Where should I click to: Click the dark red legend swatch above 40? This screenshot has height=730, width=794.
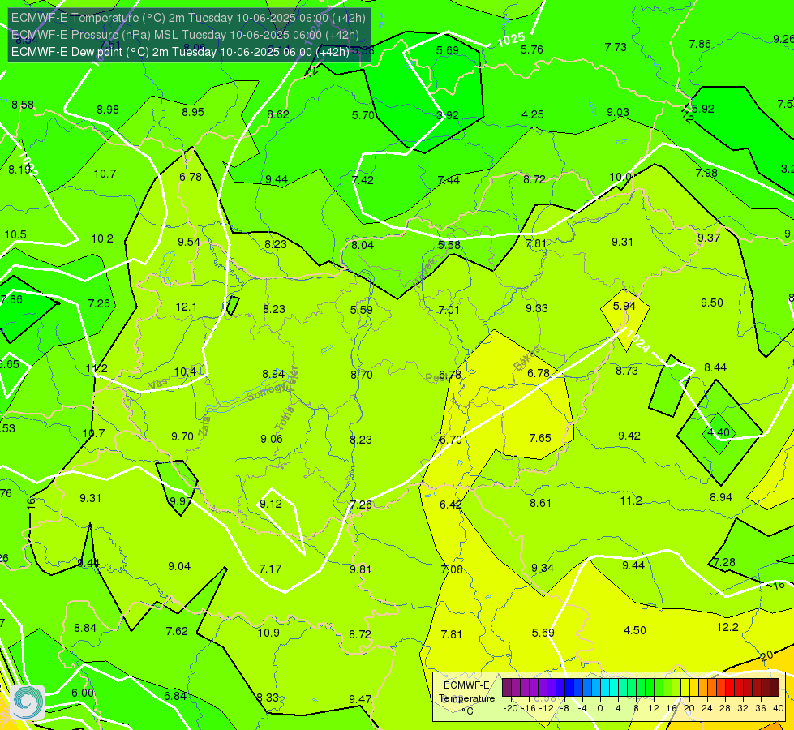[775, 688]
